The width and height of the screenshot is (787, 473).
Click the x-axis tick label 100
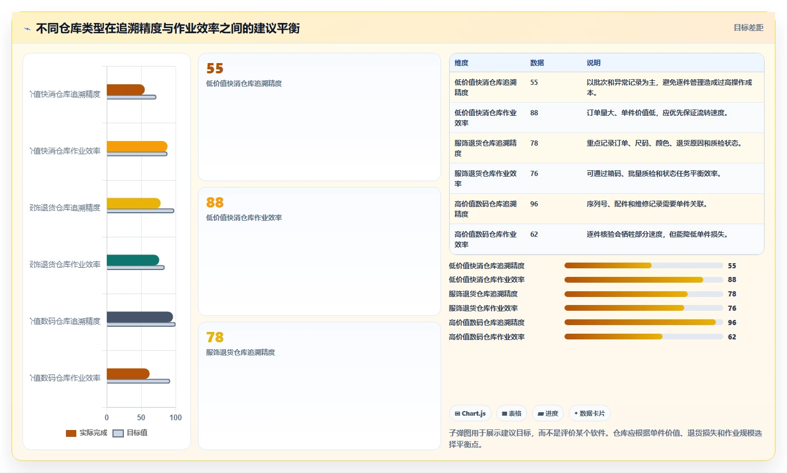click(x=176, y=417)
